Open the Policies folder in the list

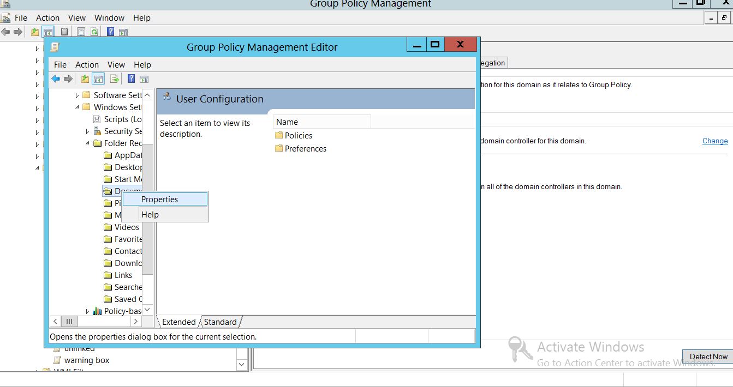click(x=298, y=136)
